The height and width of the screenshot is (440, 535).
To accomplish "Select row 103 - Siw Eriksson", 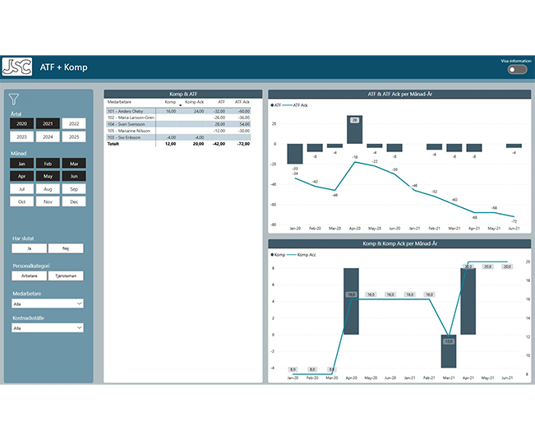I will click(179, 137).
